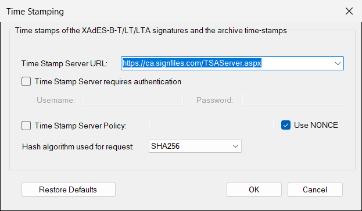Image resolution: width=362 pixels, height=211 pixels.
Task: Dismiss the dialog using Cancel
Action: point(315,189)
